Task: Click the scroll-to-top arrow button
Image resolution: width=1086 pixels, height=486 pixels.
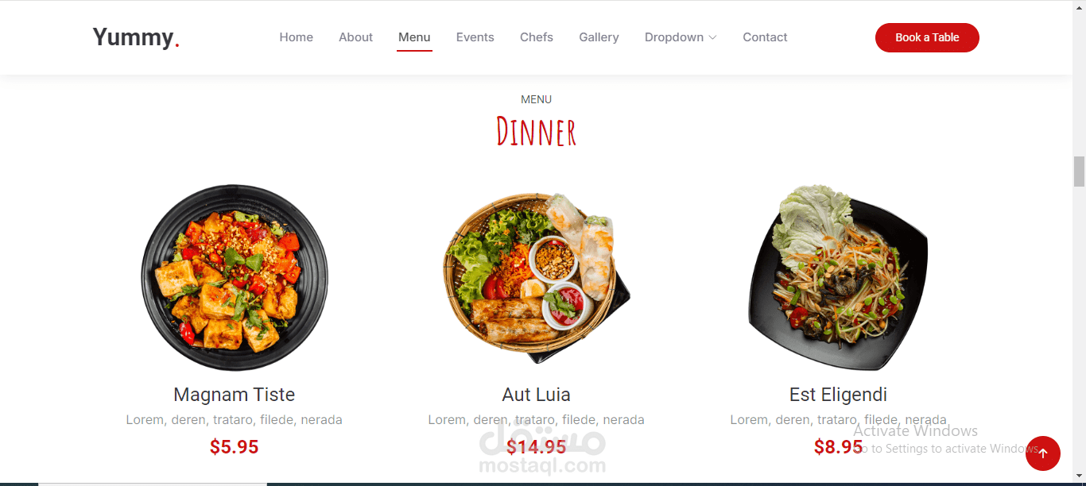Action: pos(1042,453)
